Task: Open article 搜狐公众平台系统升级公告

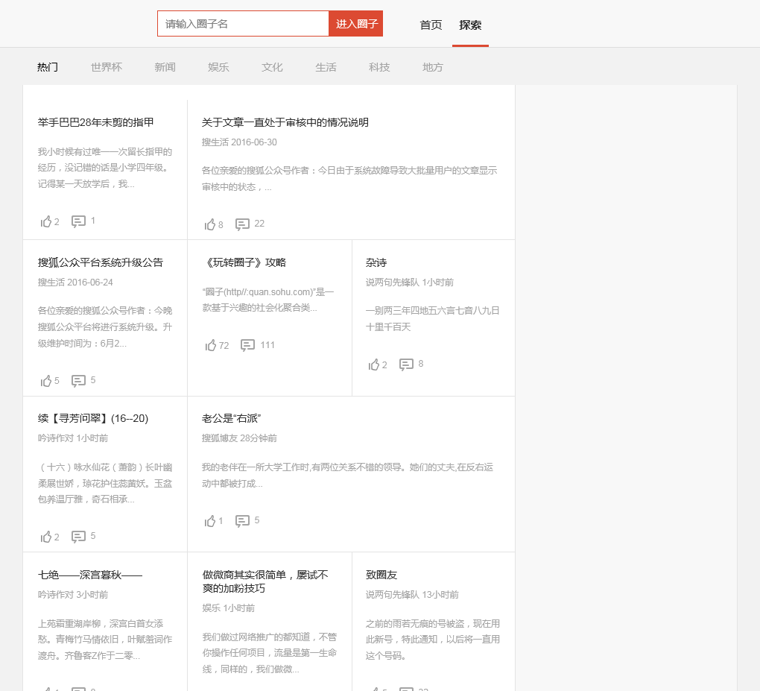Action: (101, 263)
